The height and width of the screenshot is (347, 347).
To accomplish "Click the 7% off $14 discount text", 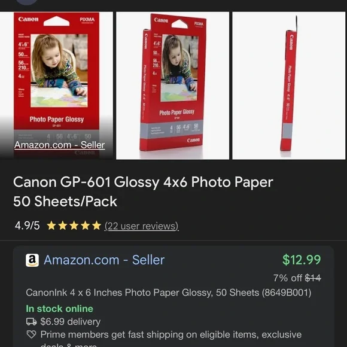I will pos(297,278).
